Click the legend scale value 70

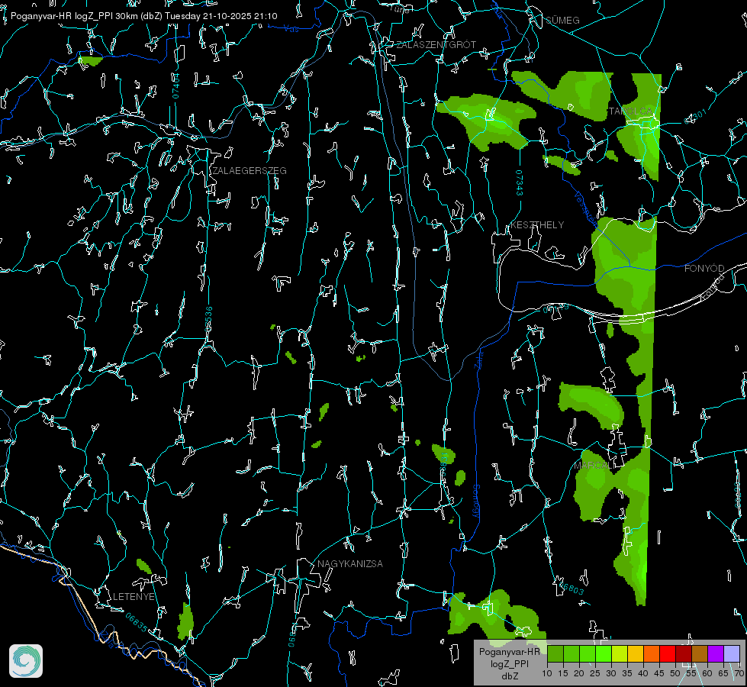(x=739, y=673)
